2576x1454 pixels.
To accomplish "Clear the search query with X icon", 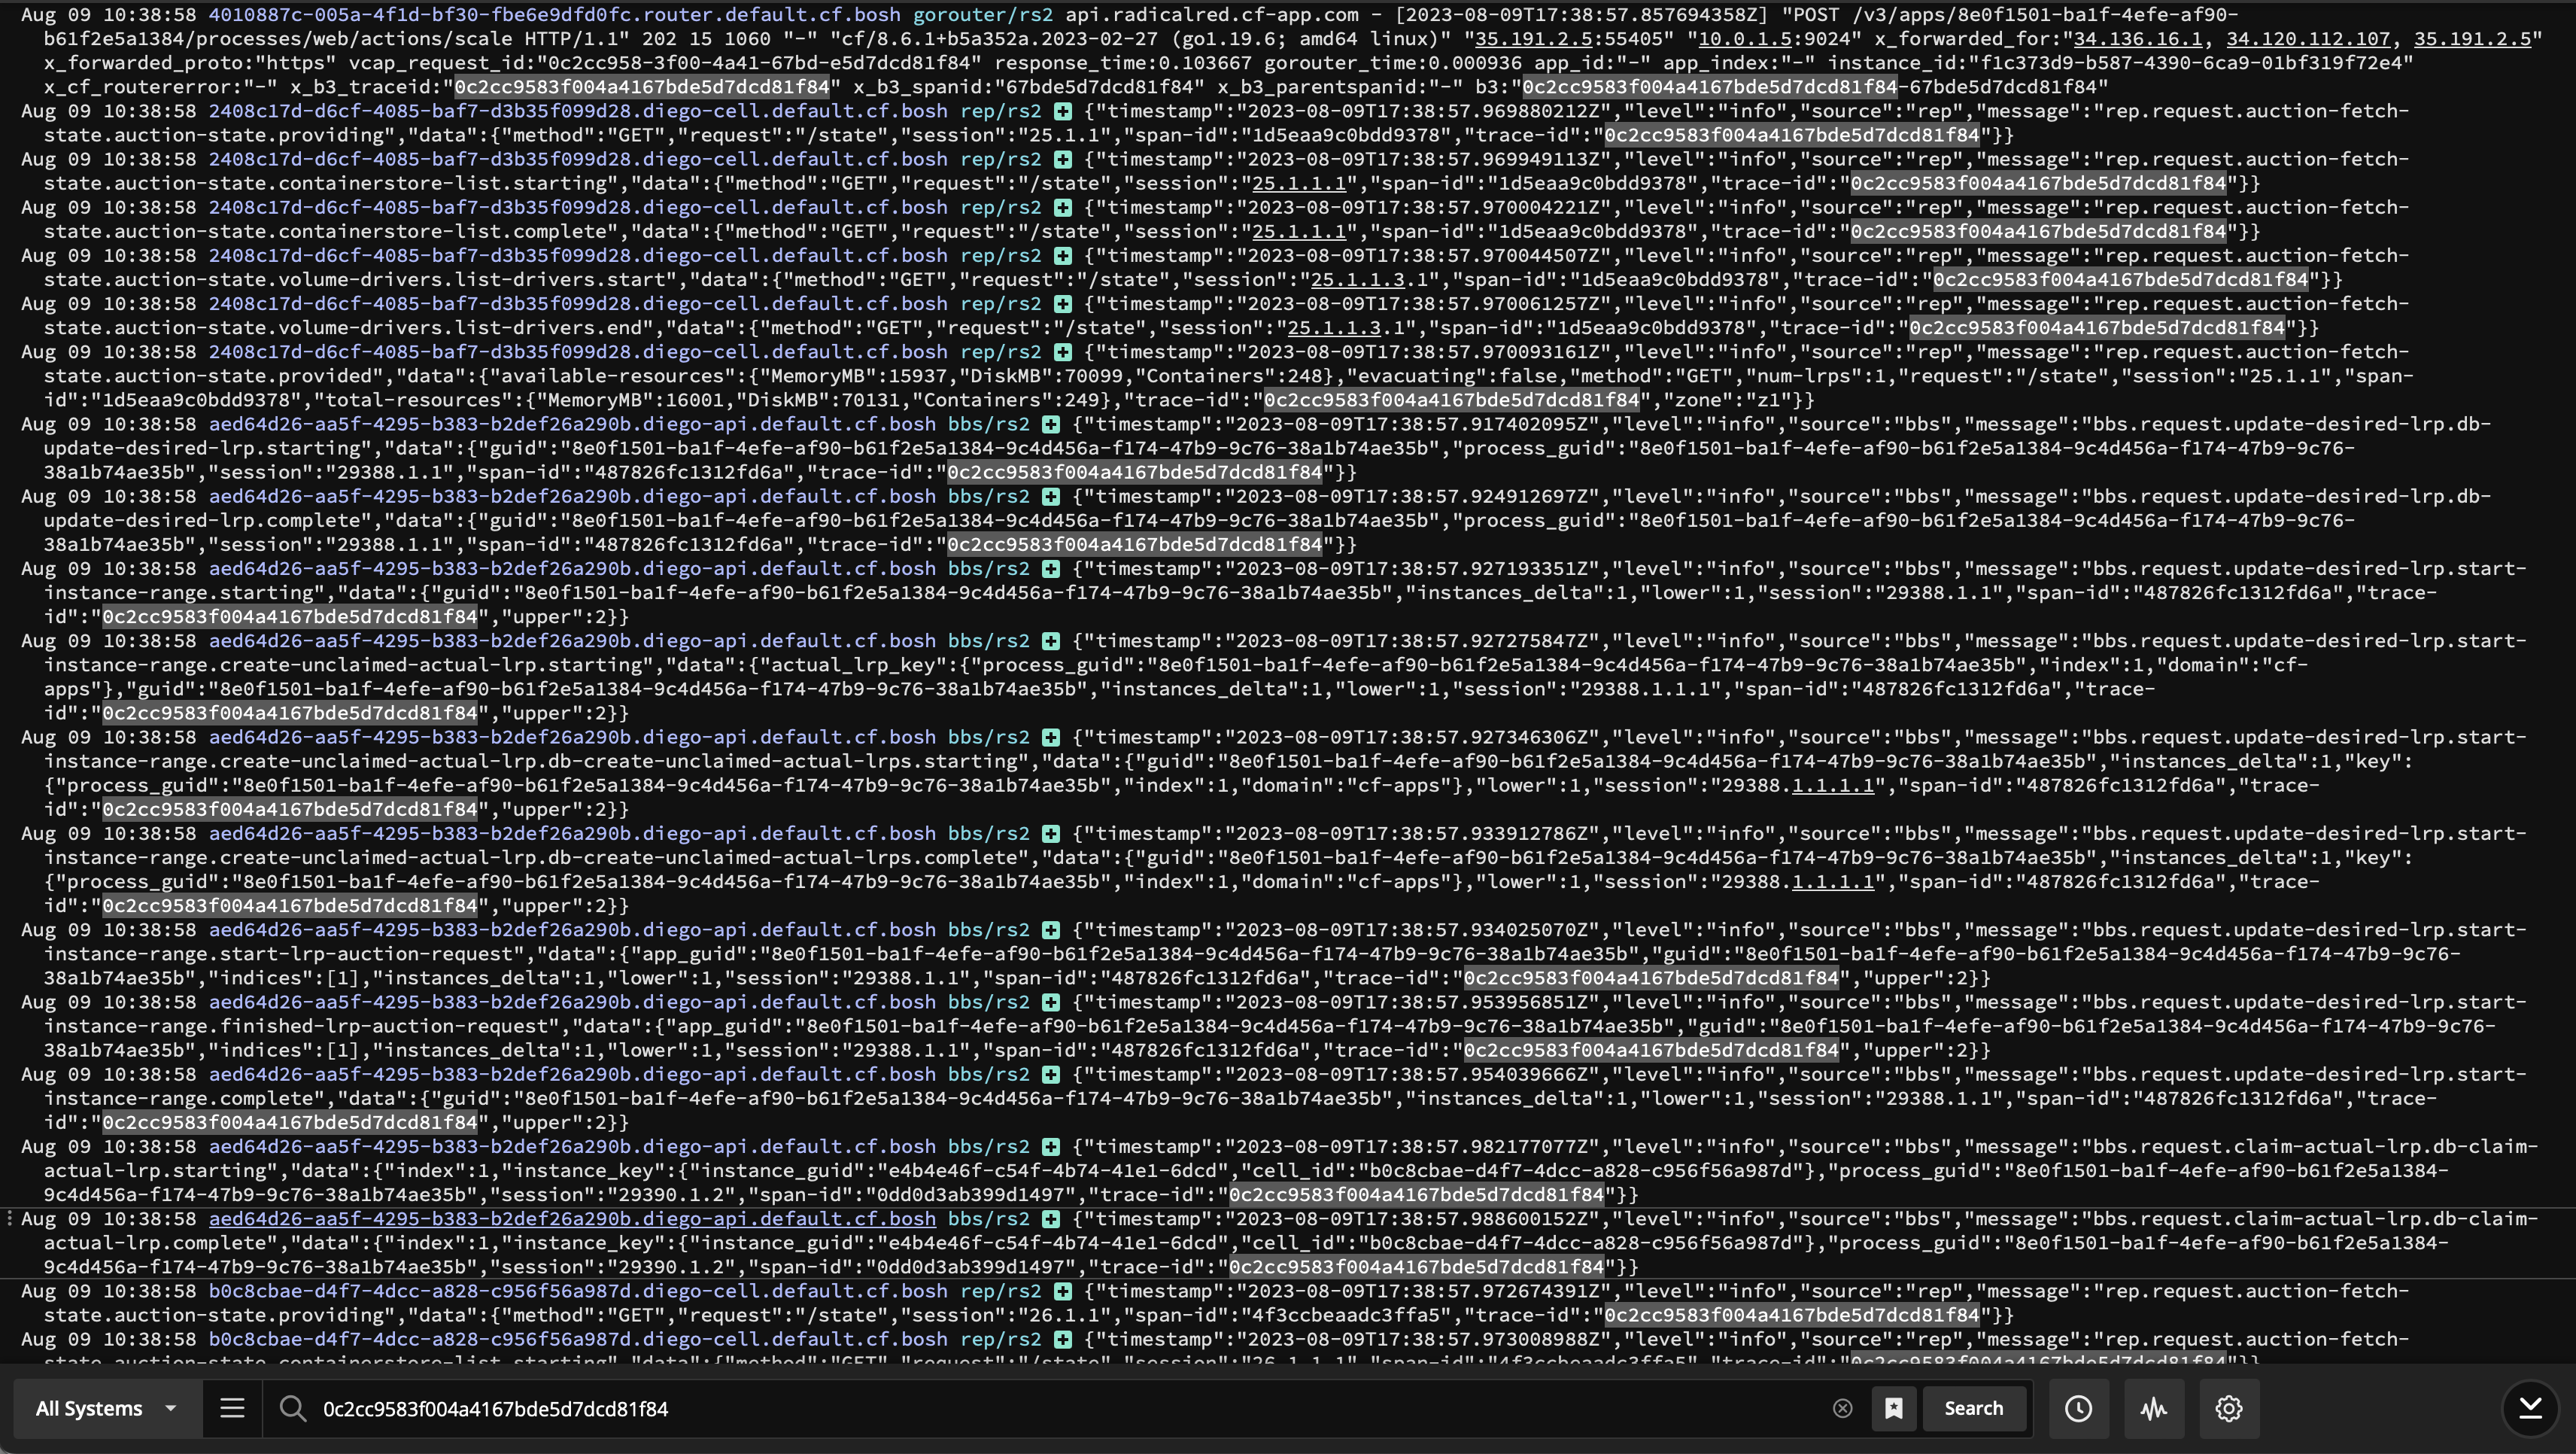I will [x=1842, y=1408].
